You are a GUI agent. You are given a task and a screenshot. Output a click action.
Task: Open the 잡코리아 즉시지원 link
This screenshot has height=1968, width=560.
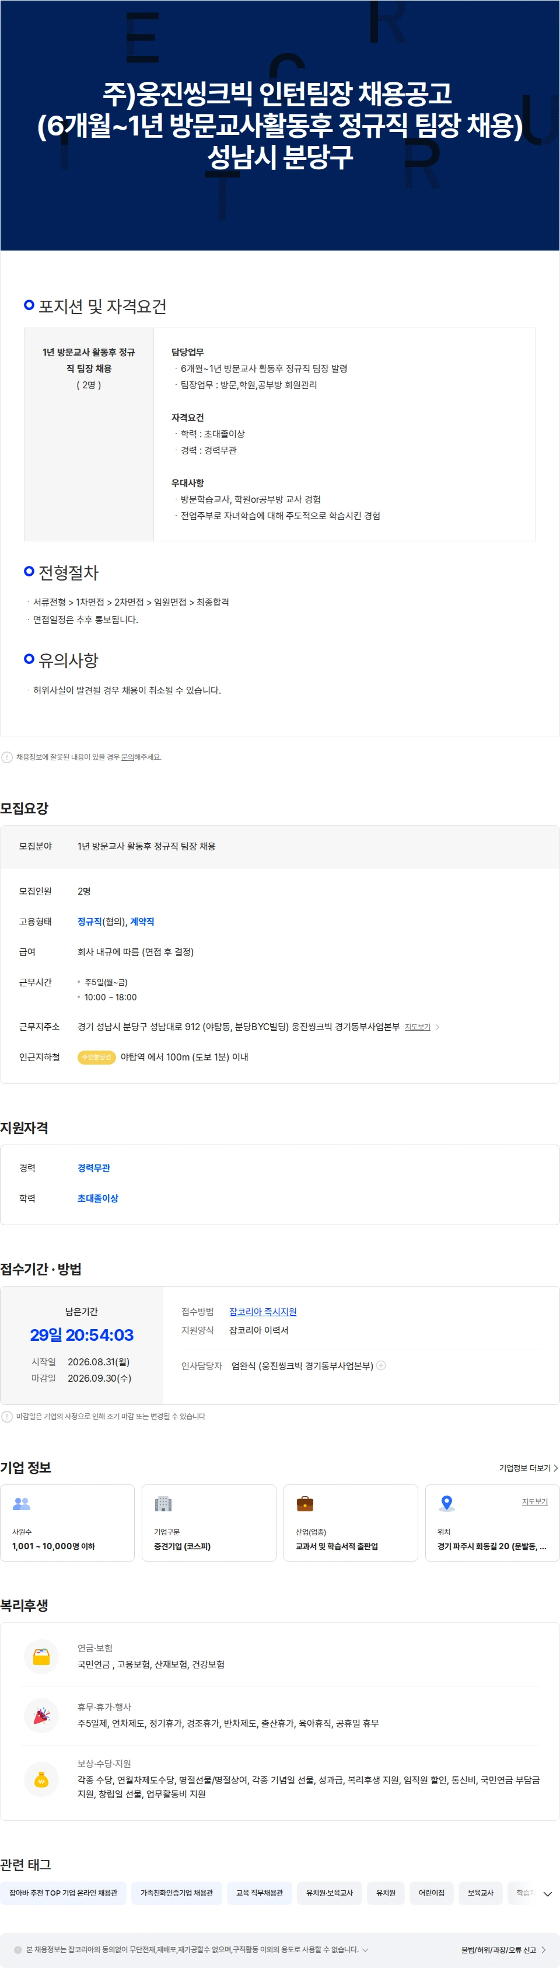click(x=262, y=1311)
